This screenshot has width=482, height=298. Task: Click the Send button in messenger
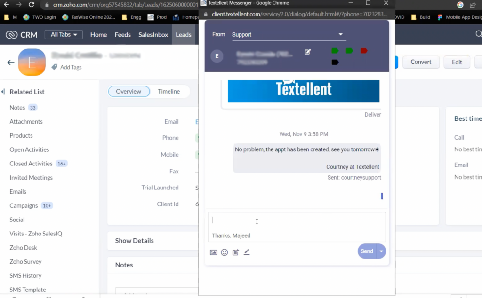tap(367, 251)
